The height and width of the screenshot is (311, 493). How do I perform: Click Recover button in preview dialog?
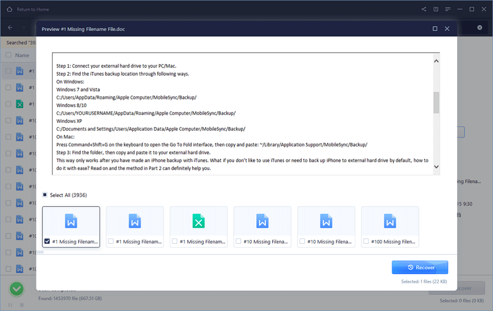click(x=420, y=267)
